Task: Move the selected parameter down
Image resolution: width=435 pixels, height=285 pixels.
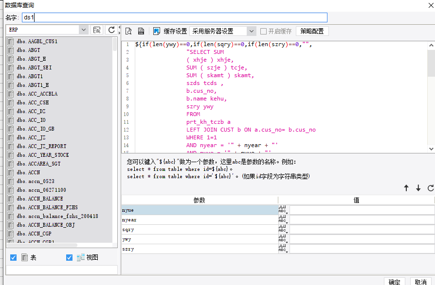Action: (x=418, y=188)
